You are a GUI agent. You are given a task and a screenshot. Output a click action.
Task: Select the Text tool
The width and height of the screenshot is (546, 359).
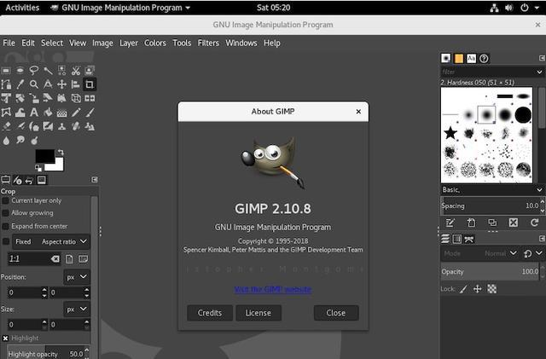(34, 113)
